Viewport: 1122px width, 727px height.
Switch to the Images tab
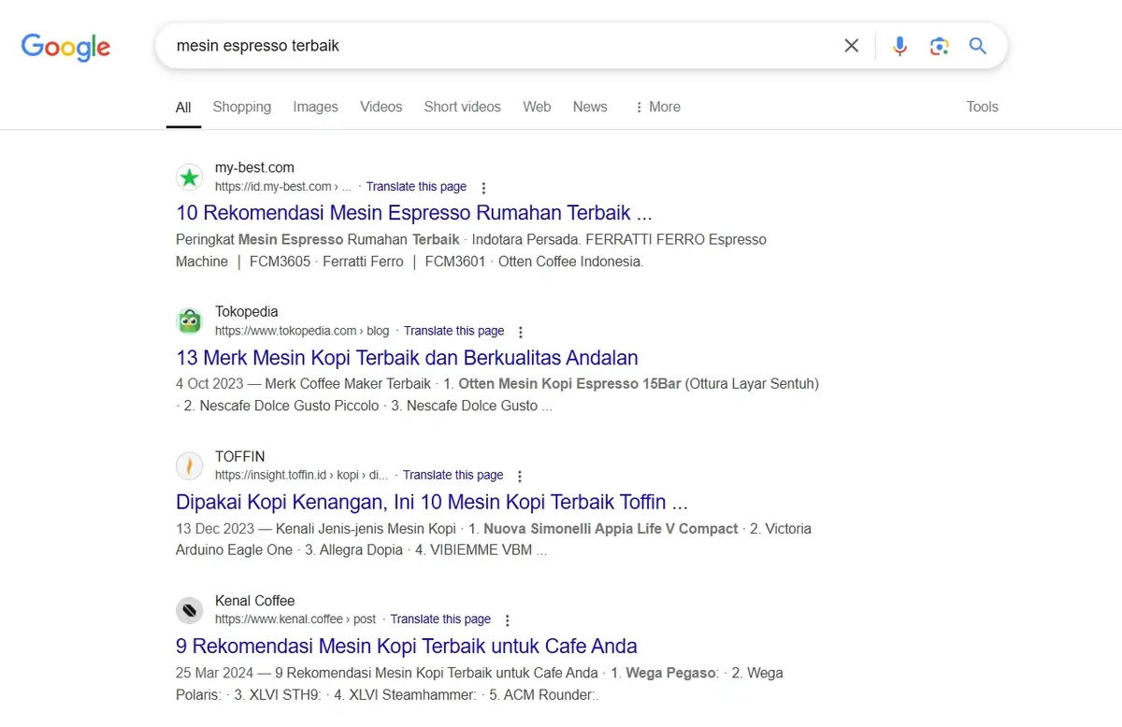coord(316,107)
